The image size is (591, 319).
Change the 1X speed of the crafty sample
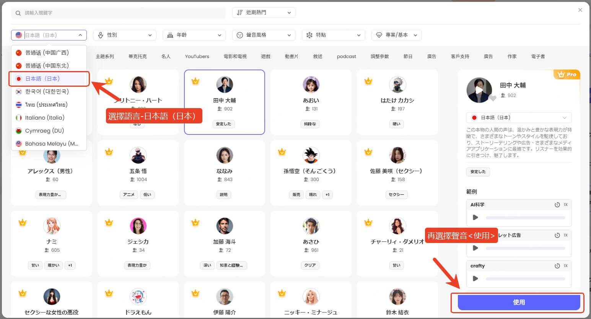pos(566,266)
